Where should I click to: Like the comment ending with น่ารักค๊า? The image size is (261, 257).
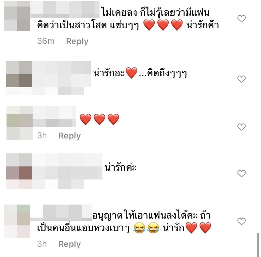[241, 19]
